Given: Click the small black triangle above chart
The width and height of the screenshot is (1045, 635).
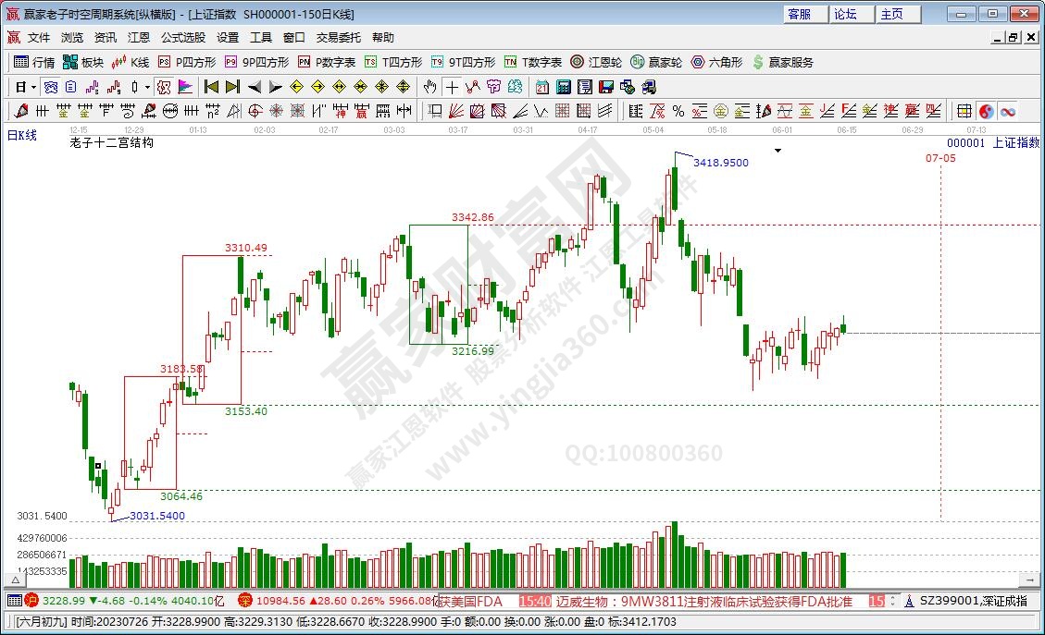Looking at the screenshot, I should [x=778, y=150].
